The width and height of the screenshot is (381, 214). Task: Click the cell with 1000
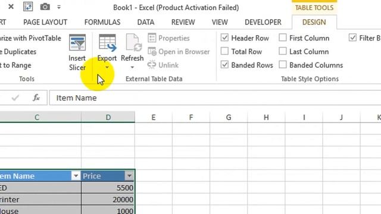108,210
